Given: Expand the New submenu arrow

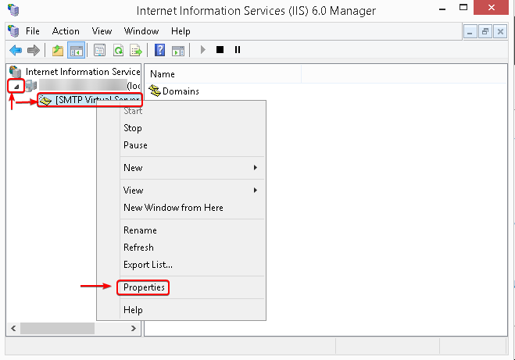Looking at the screenshot, I should point(256,168).
